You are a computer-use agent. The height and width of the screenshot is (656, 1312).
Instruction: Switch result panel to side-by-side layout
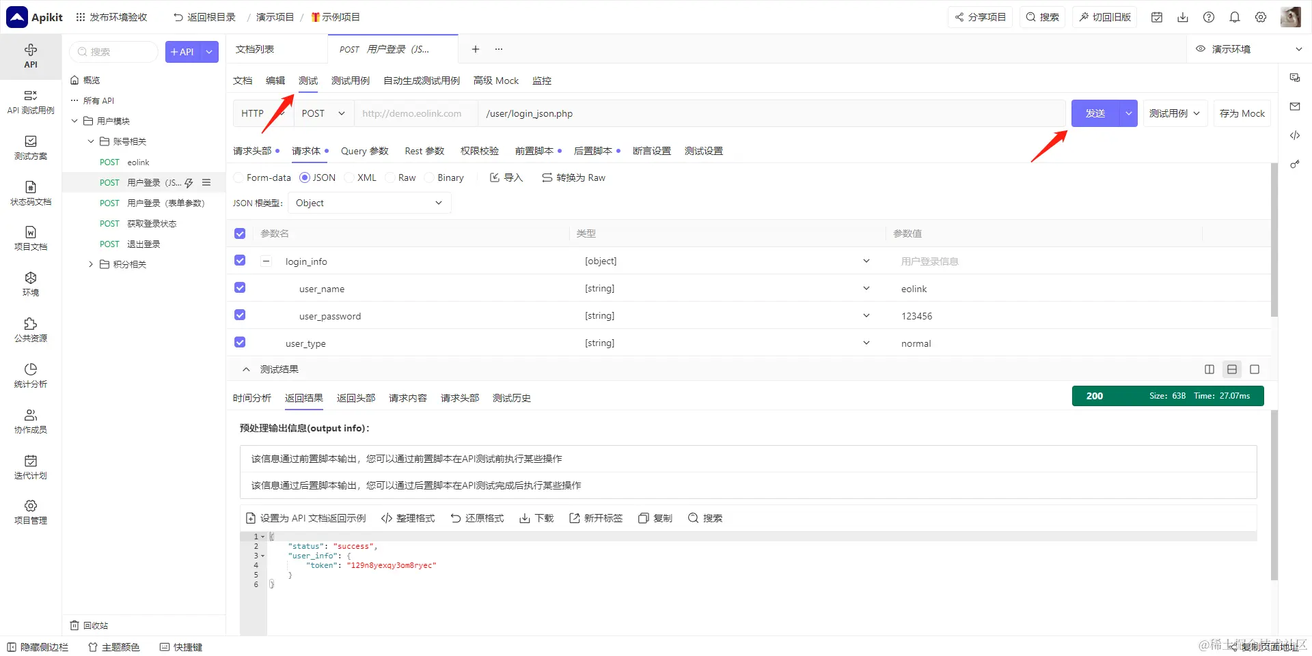[x=1209, y=369]
